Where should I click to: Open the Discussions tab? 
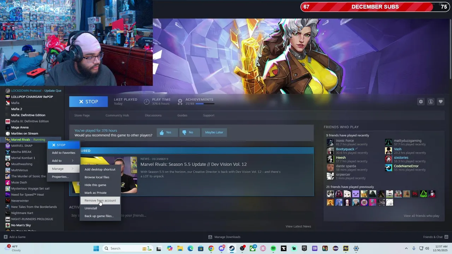pos(153,115)
